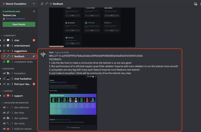Image resolution: width=201 pixels, height=132 pixels.
Task: Open the completed-tasks channel
Action: (19, 62)
